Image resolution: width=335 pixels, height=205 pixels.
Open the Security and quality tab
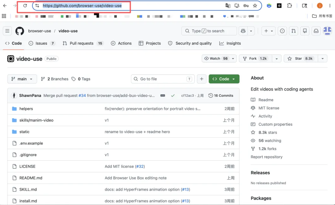coord(190,43)
